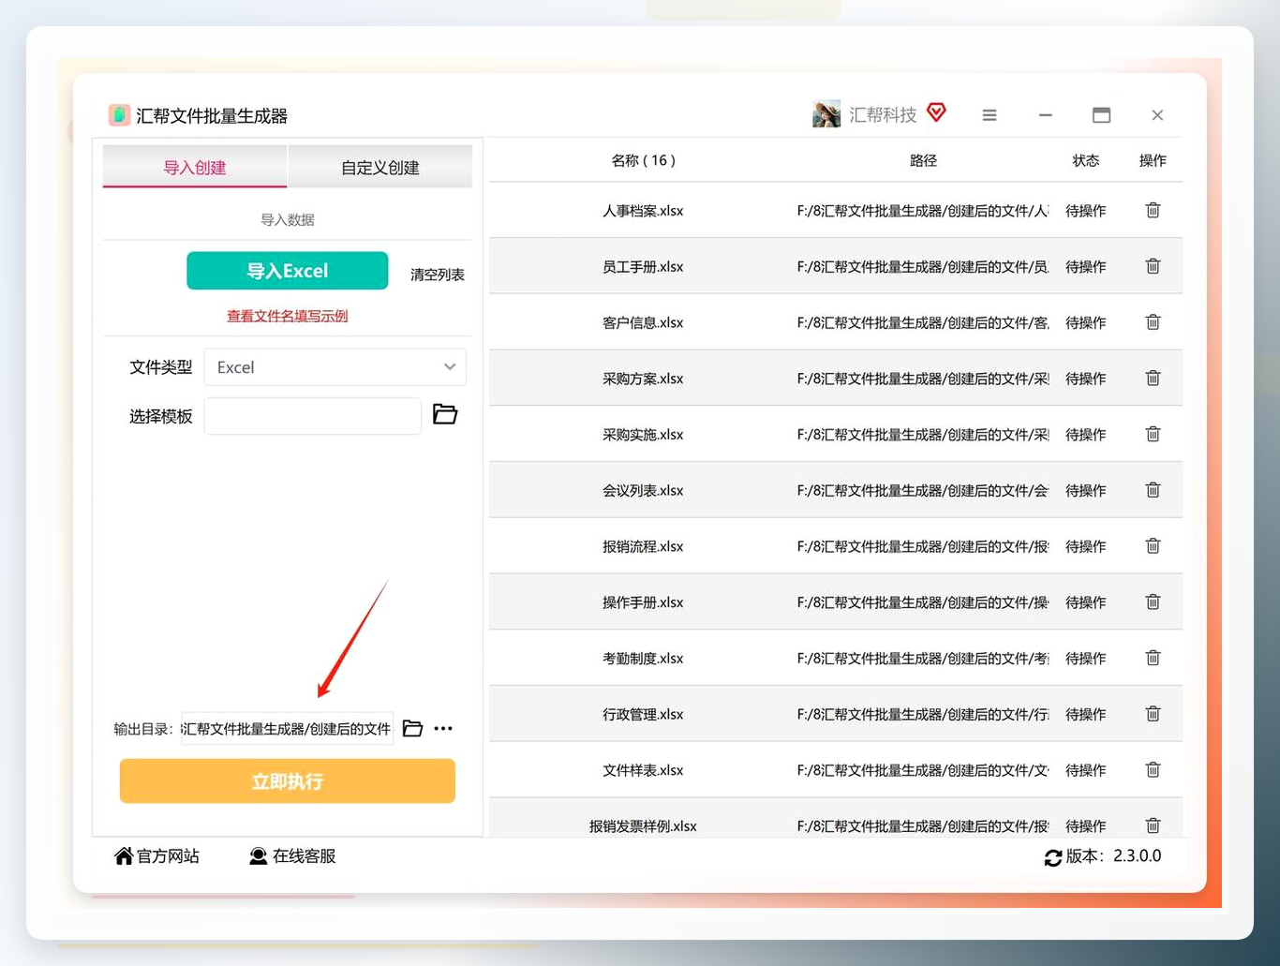
Task: Select the 文件样表.xlsx file name
Action: coord(643,770)
